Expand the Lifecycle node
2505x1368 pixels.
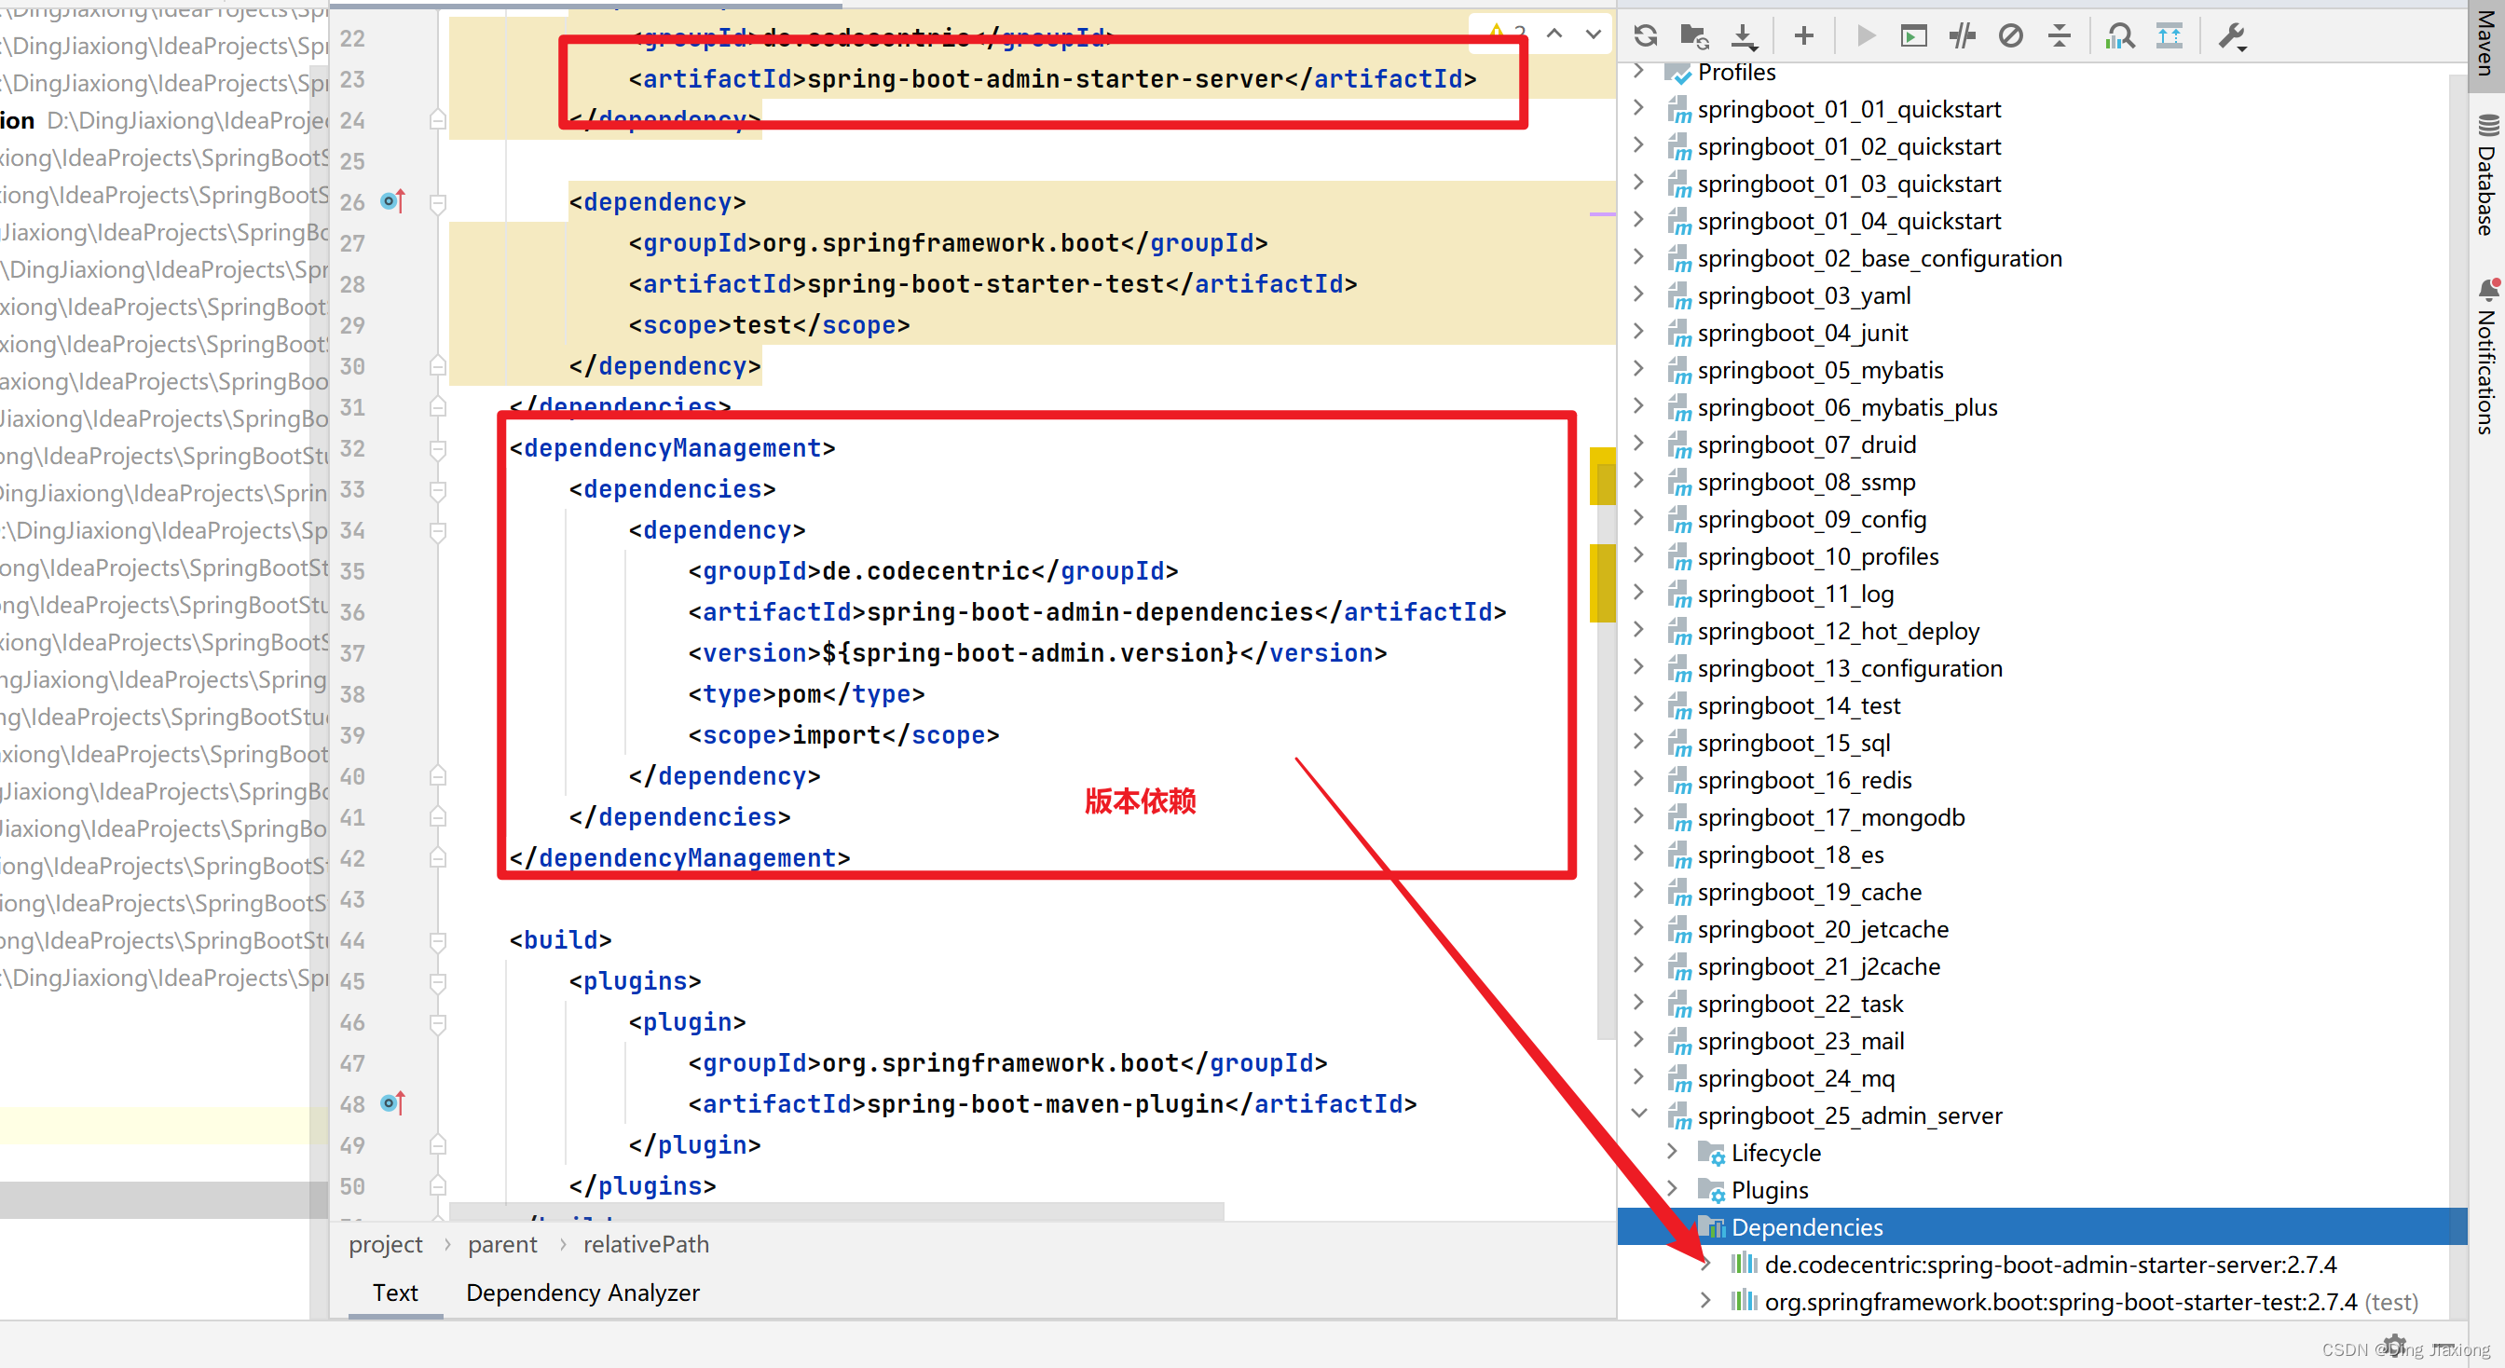[x=1672, y=1151]
